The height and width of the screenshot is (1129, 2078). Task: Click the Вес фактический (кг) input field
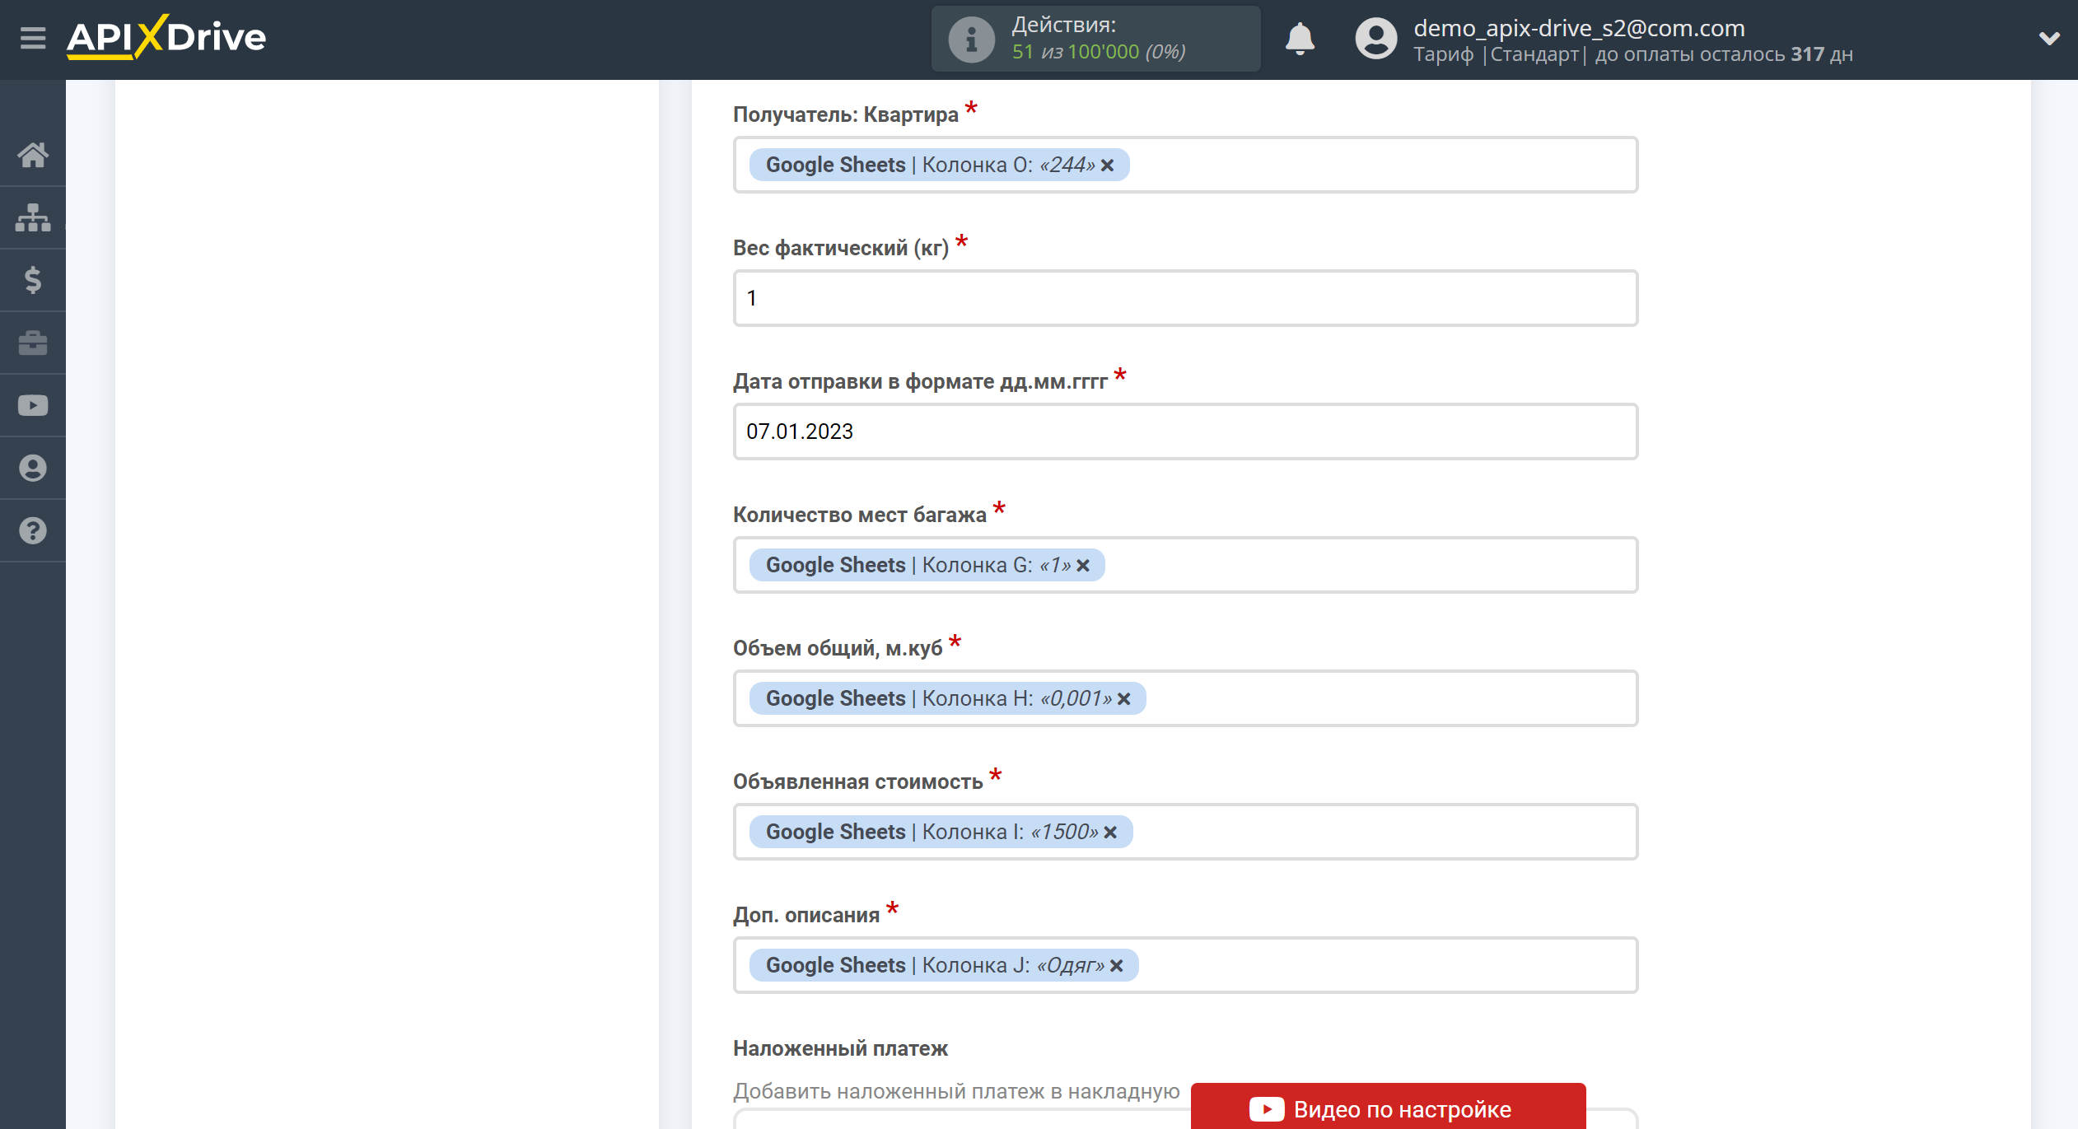[x=1185, y=298]
